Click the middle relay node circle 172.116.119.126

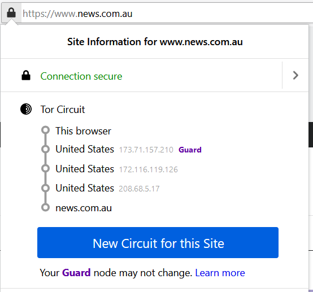pyautogui.click(x=46, y=168)
